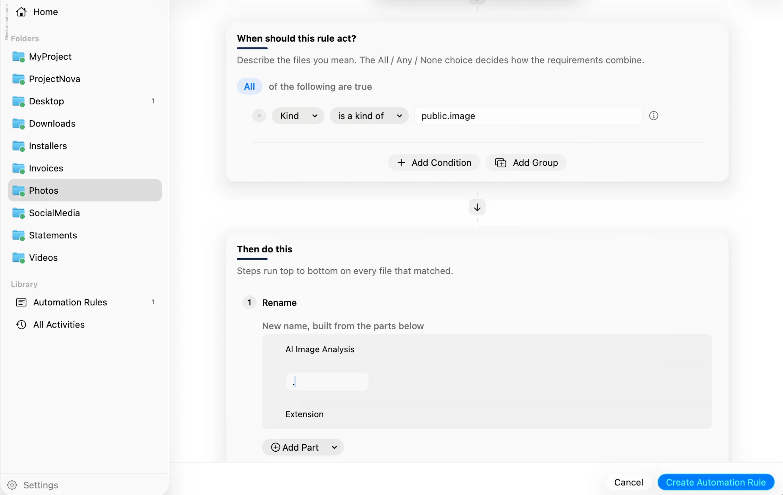This screenshot has height=495, width=783.
Task: Open the Downloads folder
Action: 84,123
